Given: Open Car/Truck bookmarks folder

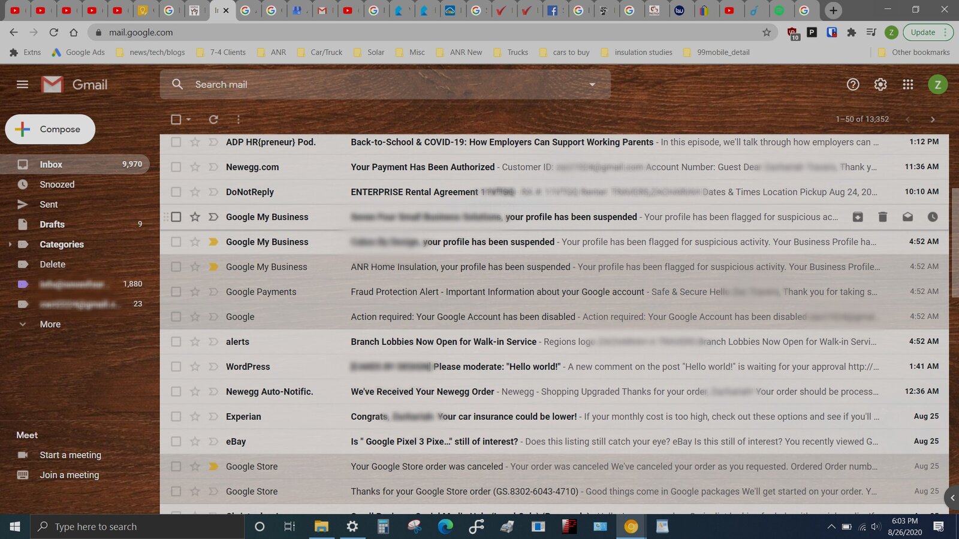Looking at the screenshot, I should point(320,52).
